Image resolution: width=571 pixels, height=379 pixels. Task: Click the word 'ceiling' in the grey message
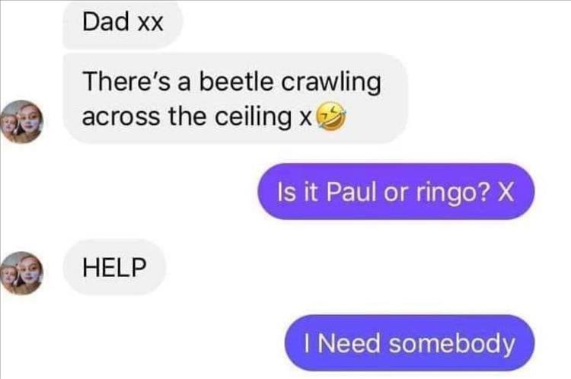click(x=253, y=118)
